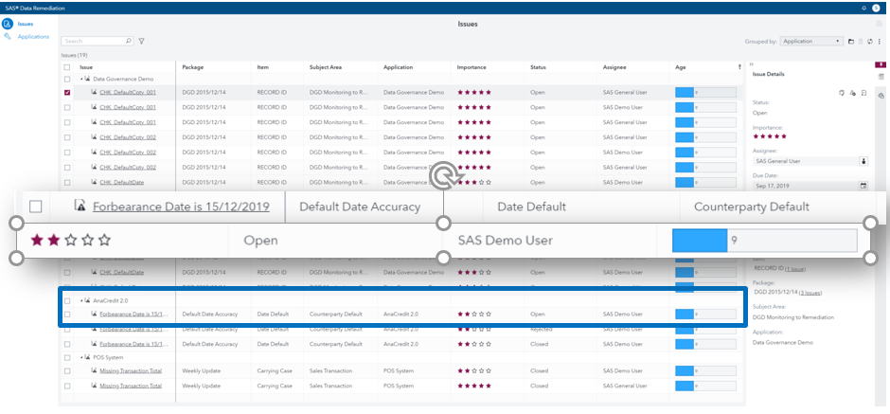Collapse the AnaCredit 2.0 group
The width and height of the screenshot is (890, 414).
(x=81, y=300)
